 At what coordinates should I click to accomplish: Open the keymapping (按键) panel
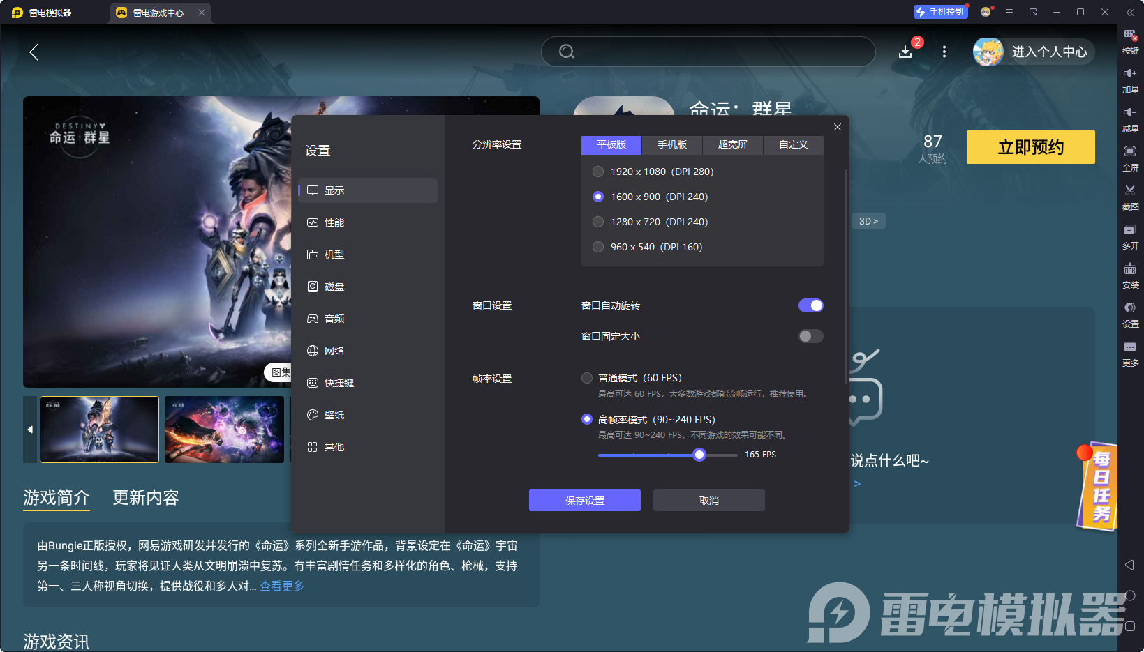point(1131,42)
